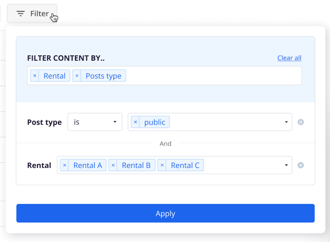Remove the Rental tag from filter content

tap(35, 76)
